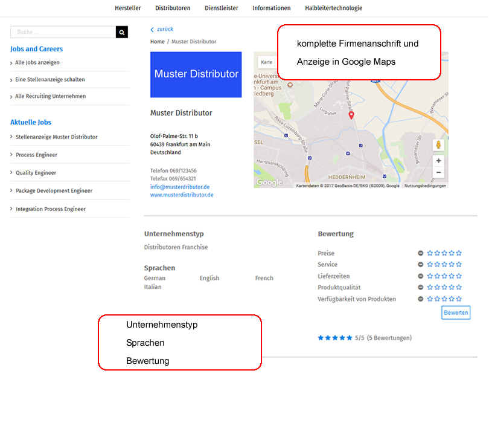Give Produktqualität a one-star rating
This screenshot has width=489, height=434.
[430, 287]
